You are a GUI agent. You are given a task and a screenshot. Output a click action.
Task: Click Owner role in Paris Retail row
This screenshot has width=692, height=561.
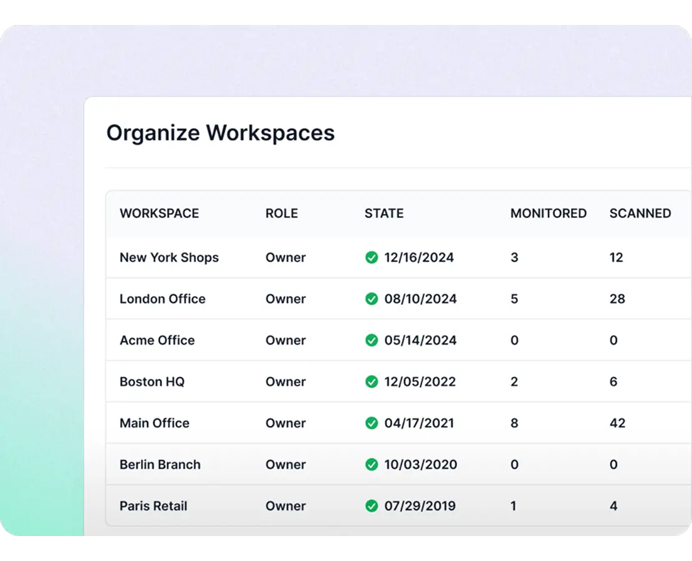point(286,506)
